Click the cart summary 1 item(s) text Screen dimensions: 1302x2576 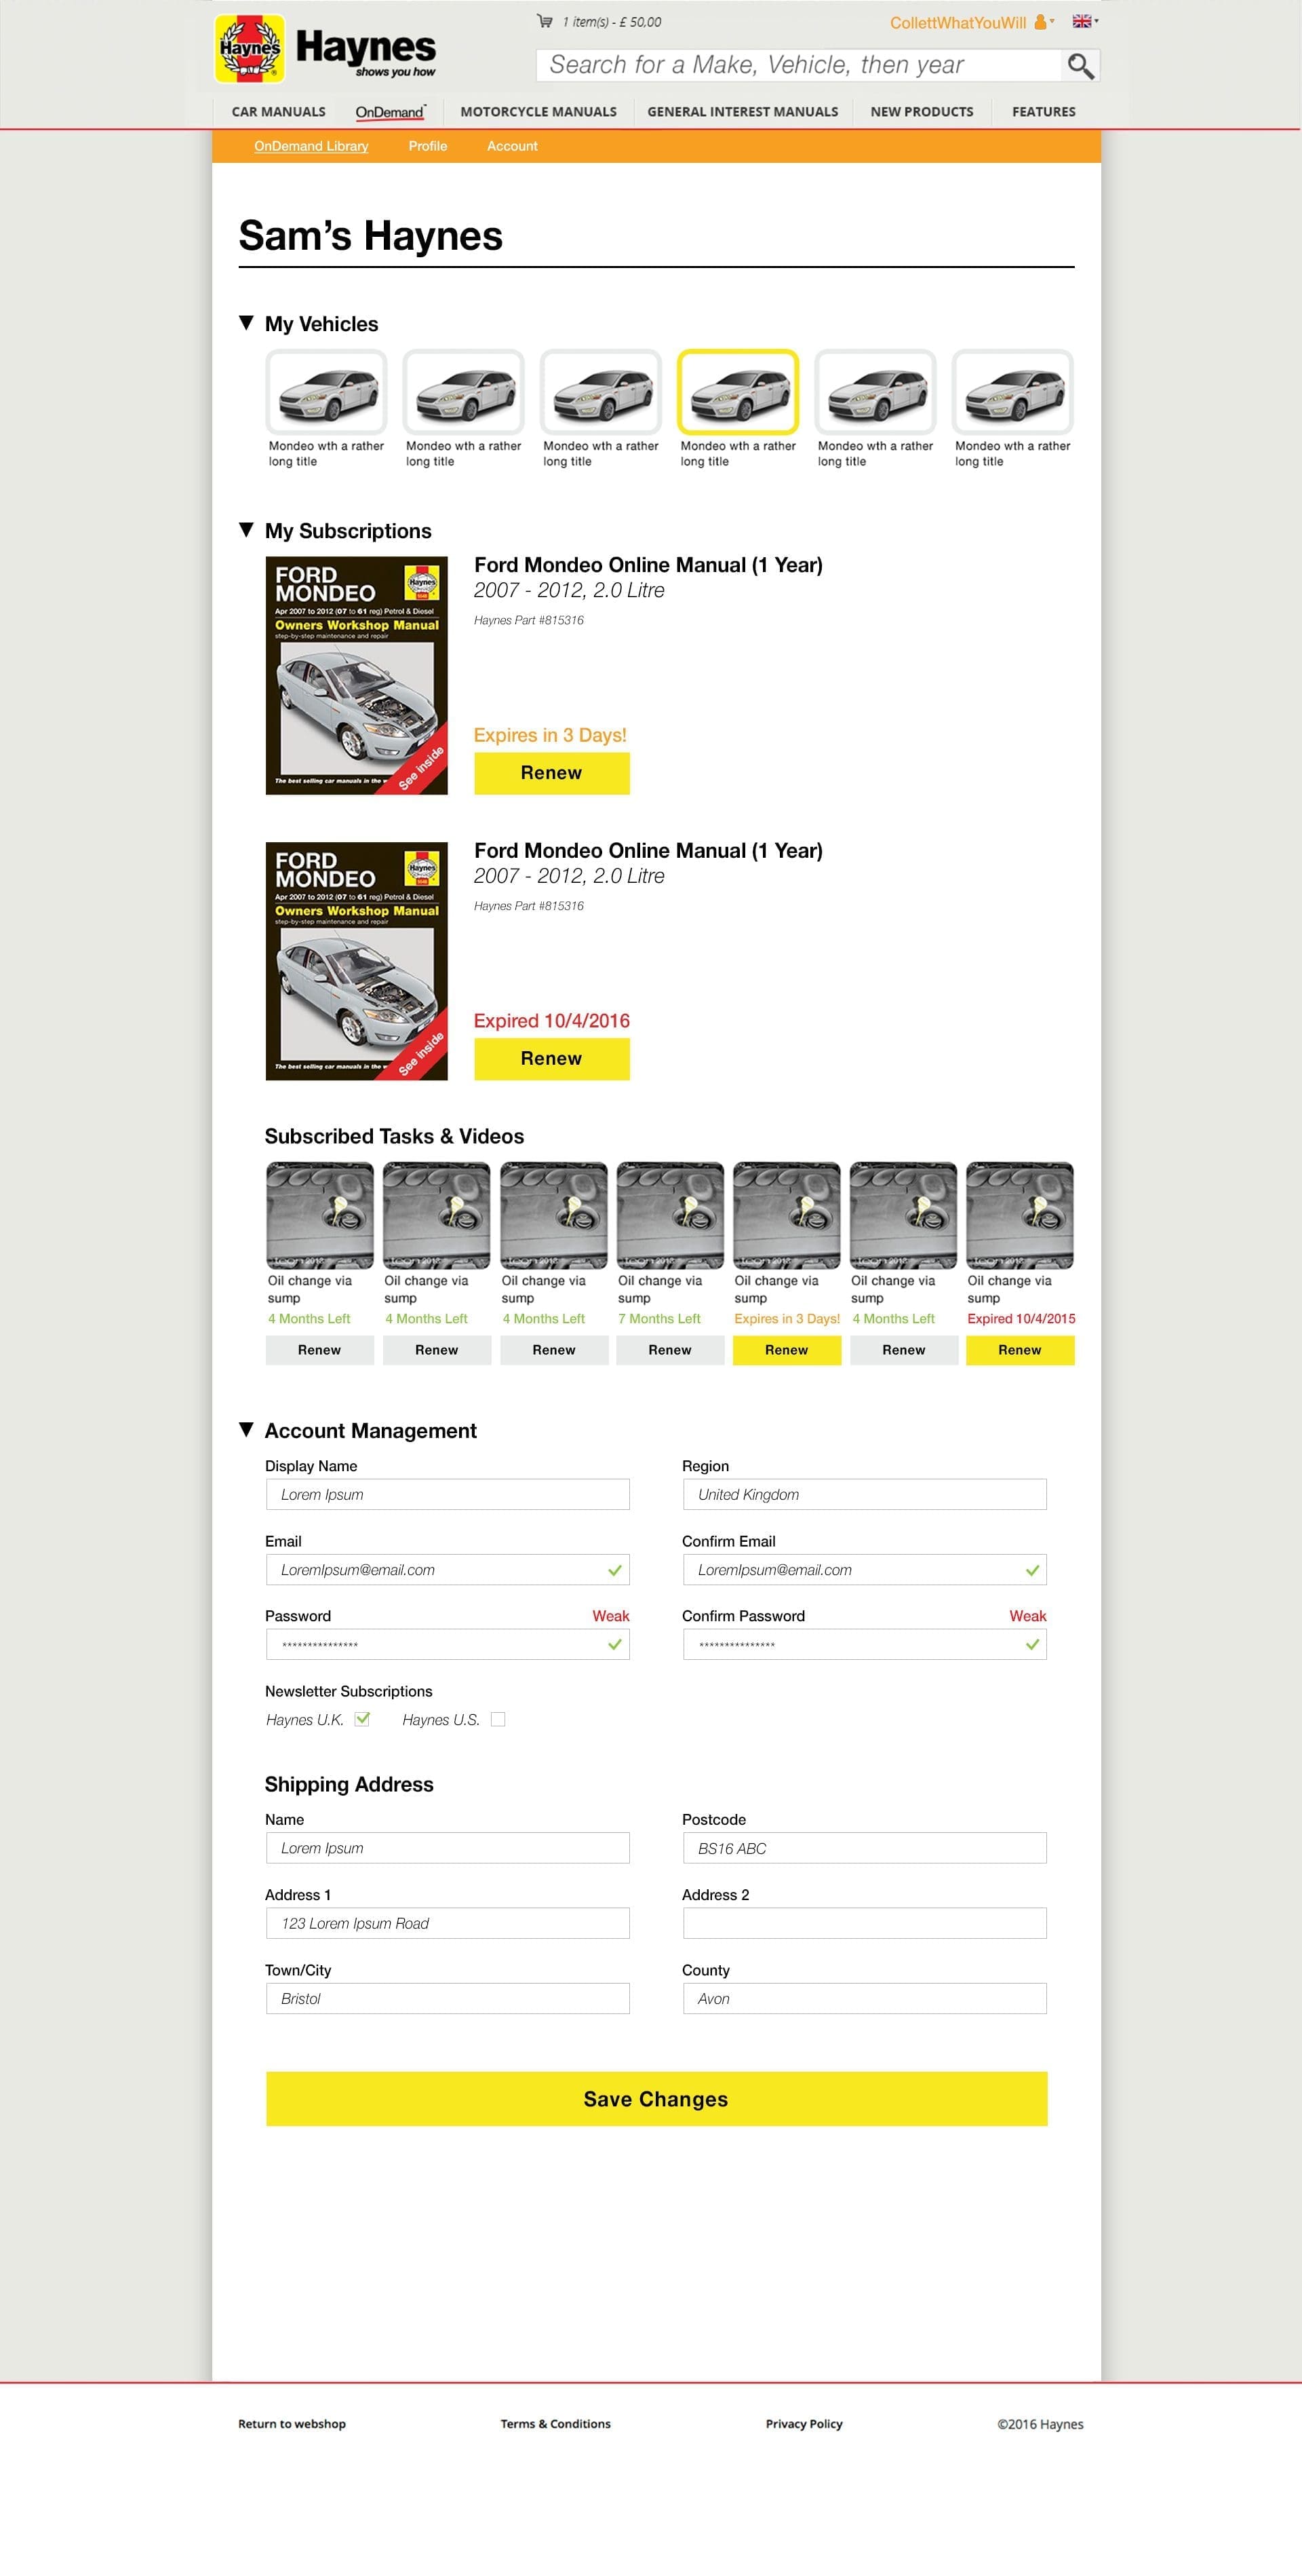[x=610, y=22]
